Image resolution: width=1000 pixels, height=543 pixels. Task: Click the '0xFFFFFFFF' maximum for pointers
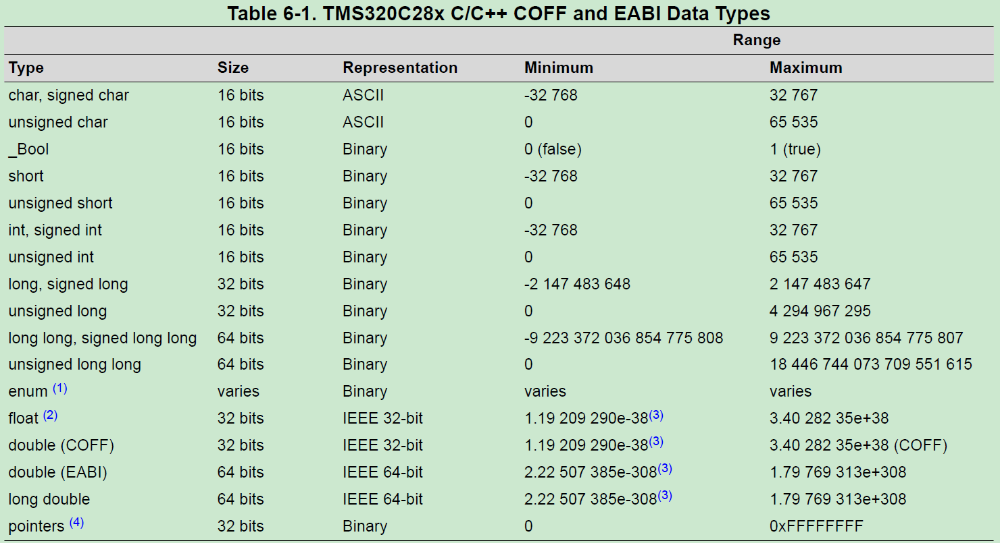[x=816, y=526]
